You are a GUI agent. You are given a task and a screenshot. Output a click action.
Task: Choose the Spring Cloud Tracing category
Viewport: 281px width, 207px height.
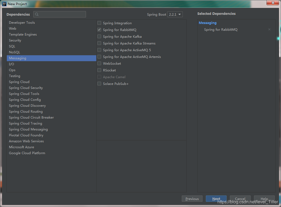(51, 123)
